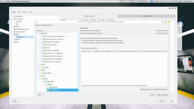194x109 pixels.
Task: Click the green icon beside the rpm folder
Action: coord(48,84)
